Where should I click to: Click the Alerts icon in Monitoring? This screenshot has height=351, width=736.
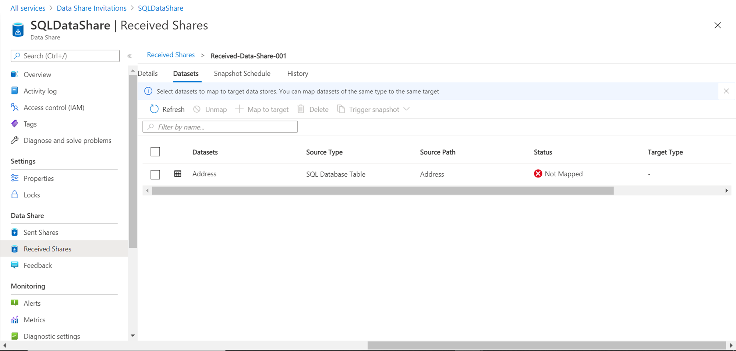click(15, 303)
